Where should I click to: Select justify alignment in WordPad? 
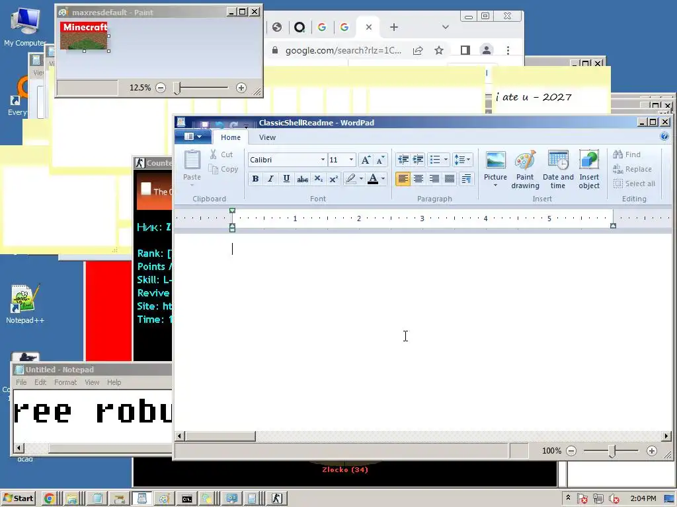click(x=450, y=179)
